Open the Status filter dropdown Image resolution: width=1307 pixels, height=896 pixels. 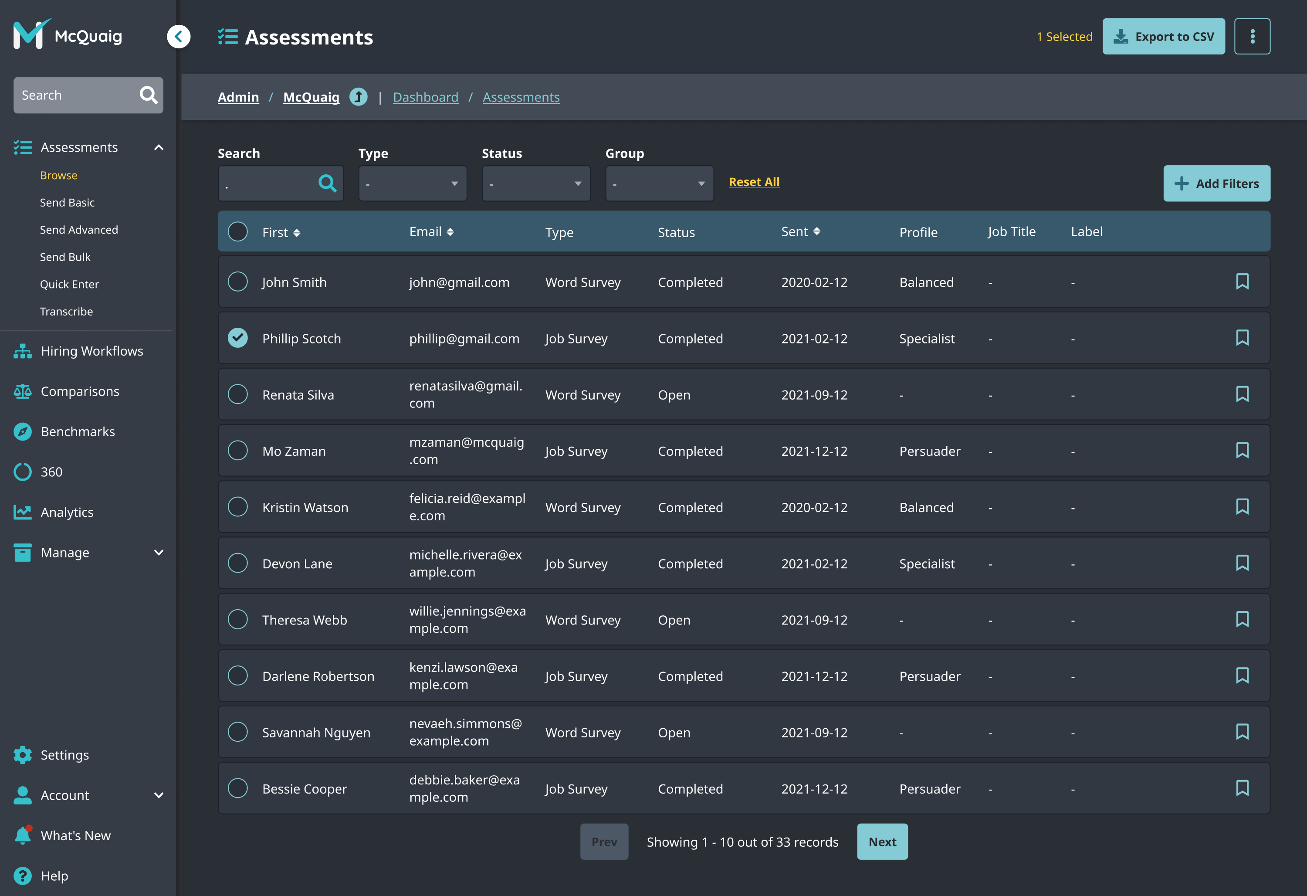click(x=535, y=183)
